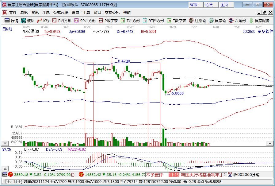The image size is (275, 186).
Task: Open the P四方形 price square tool
Action: pos(62,21)
